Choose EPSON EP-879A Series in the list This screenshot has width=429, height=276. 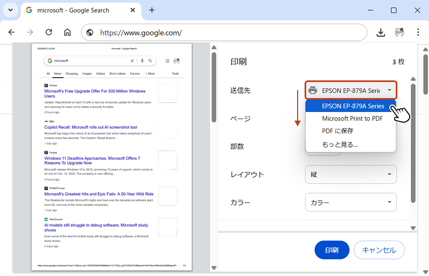point(351,106)
